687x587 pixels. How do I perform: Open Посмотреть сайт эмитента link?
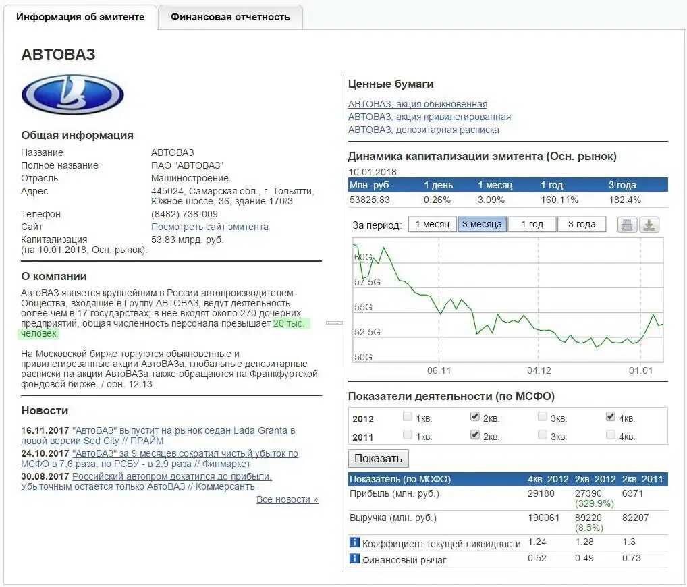210,227
